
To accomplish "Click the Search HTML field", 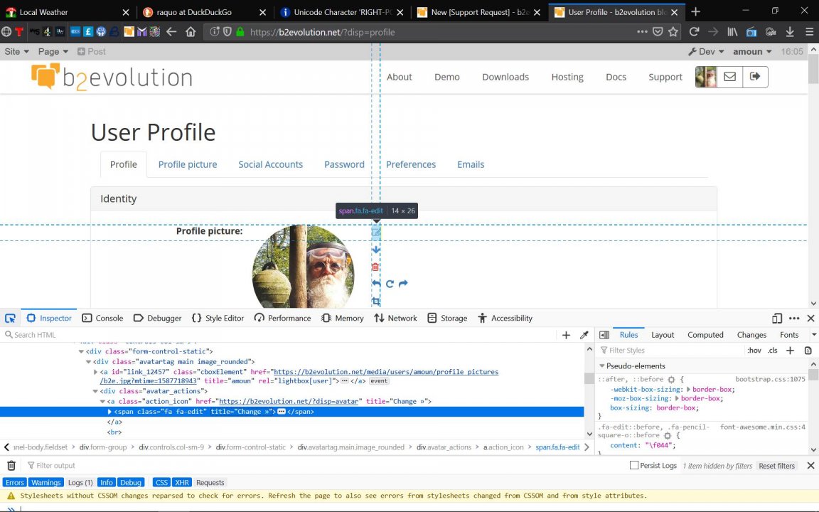I will (x=279, y=335).
